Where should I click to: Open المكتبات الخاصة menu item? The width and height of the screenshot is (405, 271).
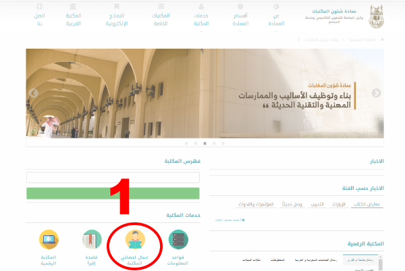(x=161, y=20)
